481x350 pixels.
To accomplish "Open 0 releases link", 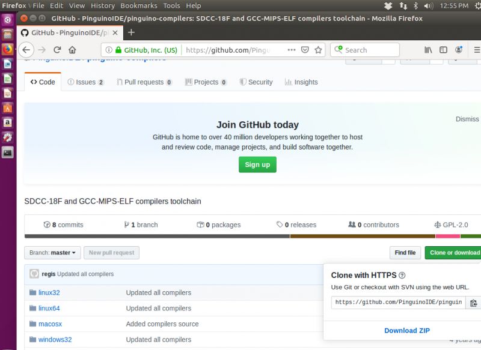I will (296, 225).
